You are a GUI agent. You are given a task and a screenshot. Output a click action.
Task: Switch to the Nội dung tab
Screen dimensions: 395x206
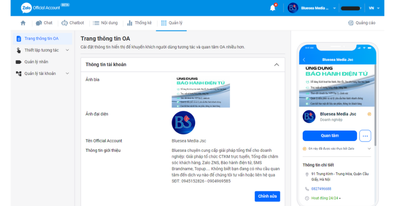[x=105, y=23]
